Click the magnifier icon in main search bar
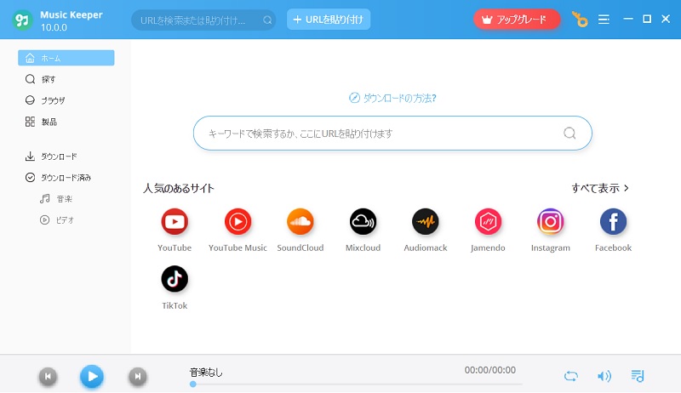Image resolution: width=681 pixels, height=393 pixels. 569,134
